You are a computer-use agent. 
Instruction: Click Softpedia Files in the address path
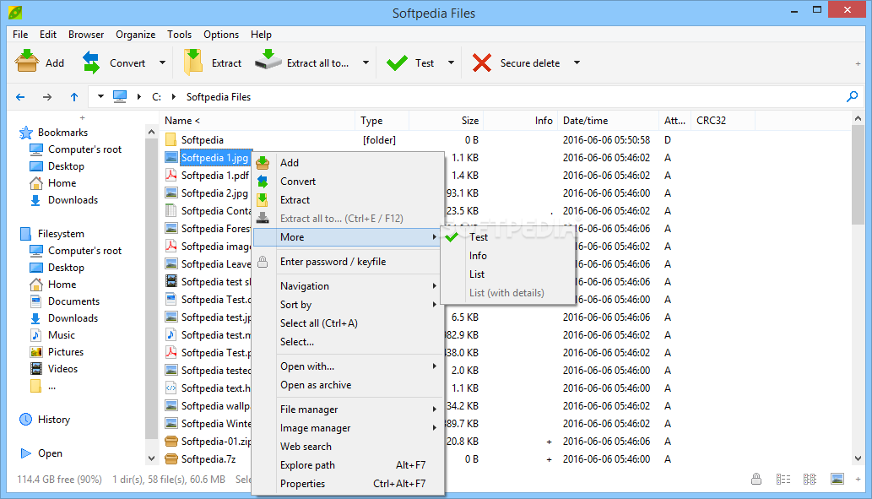click(219, 97)
